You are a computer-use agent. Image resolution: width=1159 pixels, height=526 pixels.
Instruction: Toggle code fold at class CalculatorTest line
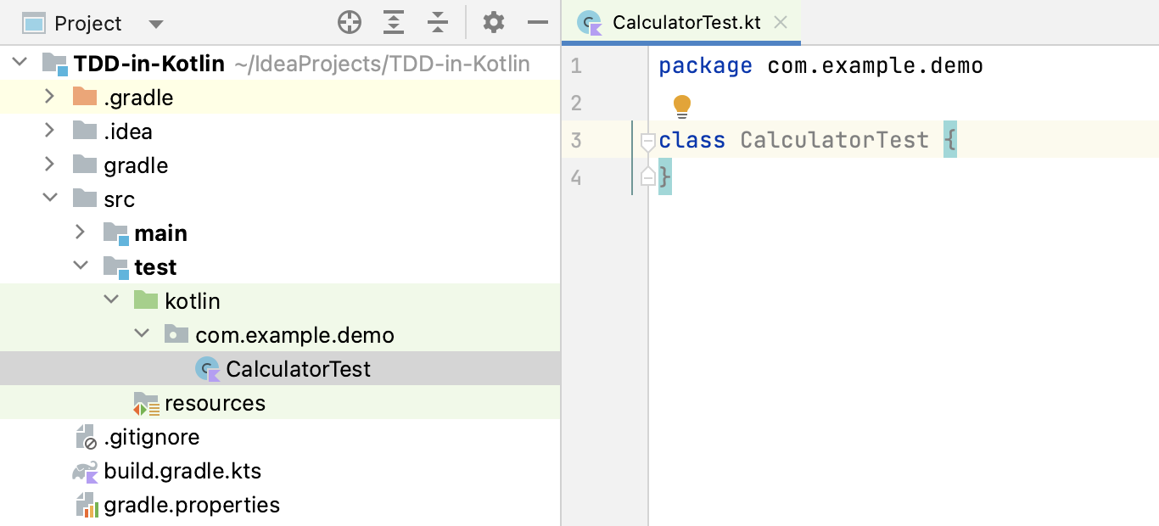point(647,141)
